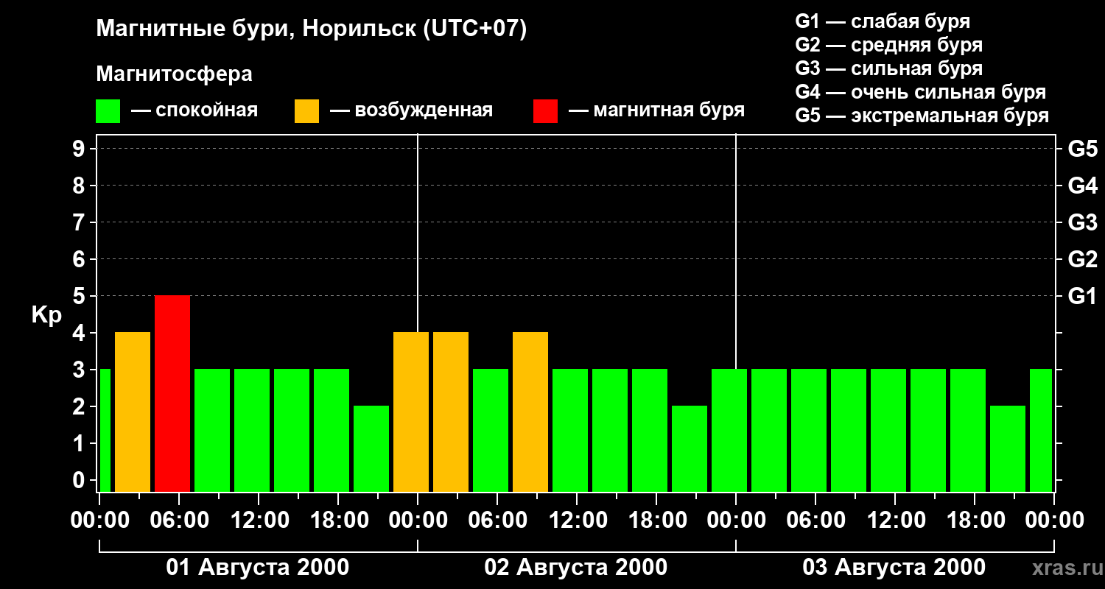Click the "6" value on the Kp axis
Viewport: 1105px width, 589px height.
(x=80, y=259)
